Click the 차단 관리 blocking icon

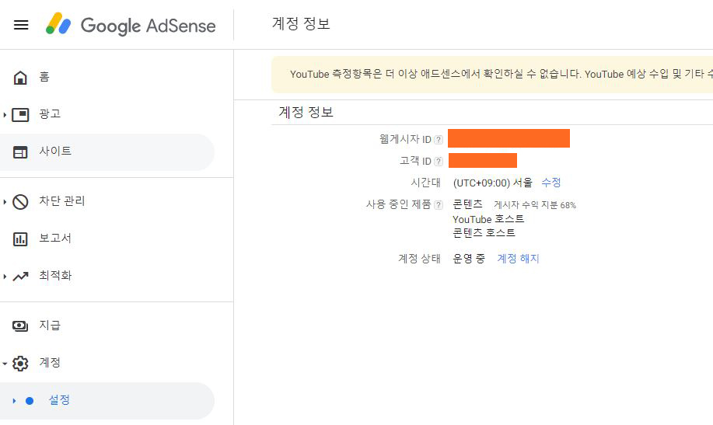20,202
